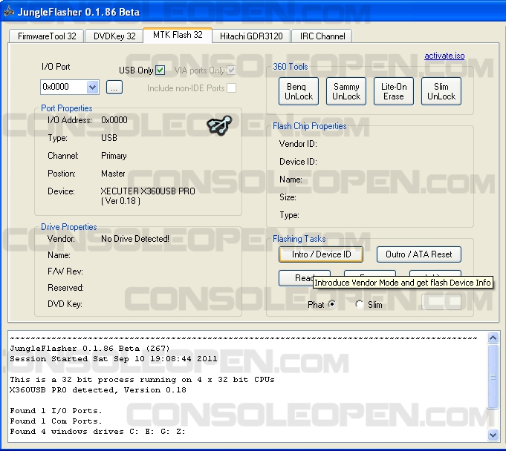Click the 'Found 4 windows drives' log line
The image size is (506, 451).
(x=97, y=432)
